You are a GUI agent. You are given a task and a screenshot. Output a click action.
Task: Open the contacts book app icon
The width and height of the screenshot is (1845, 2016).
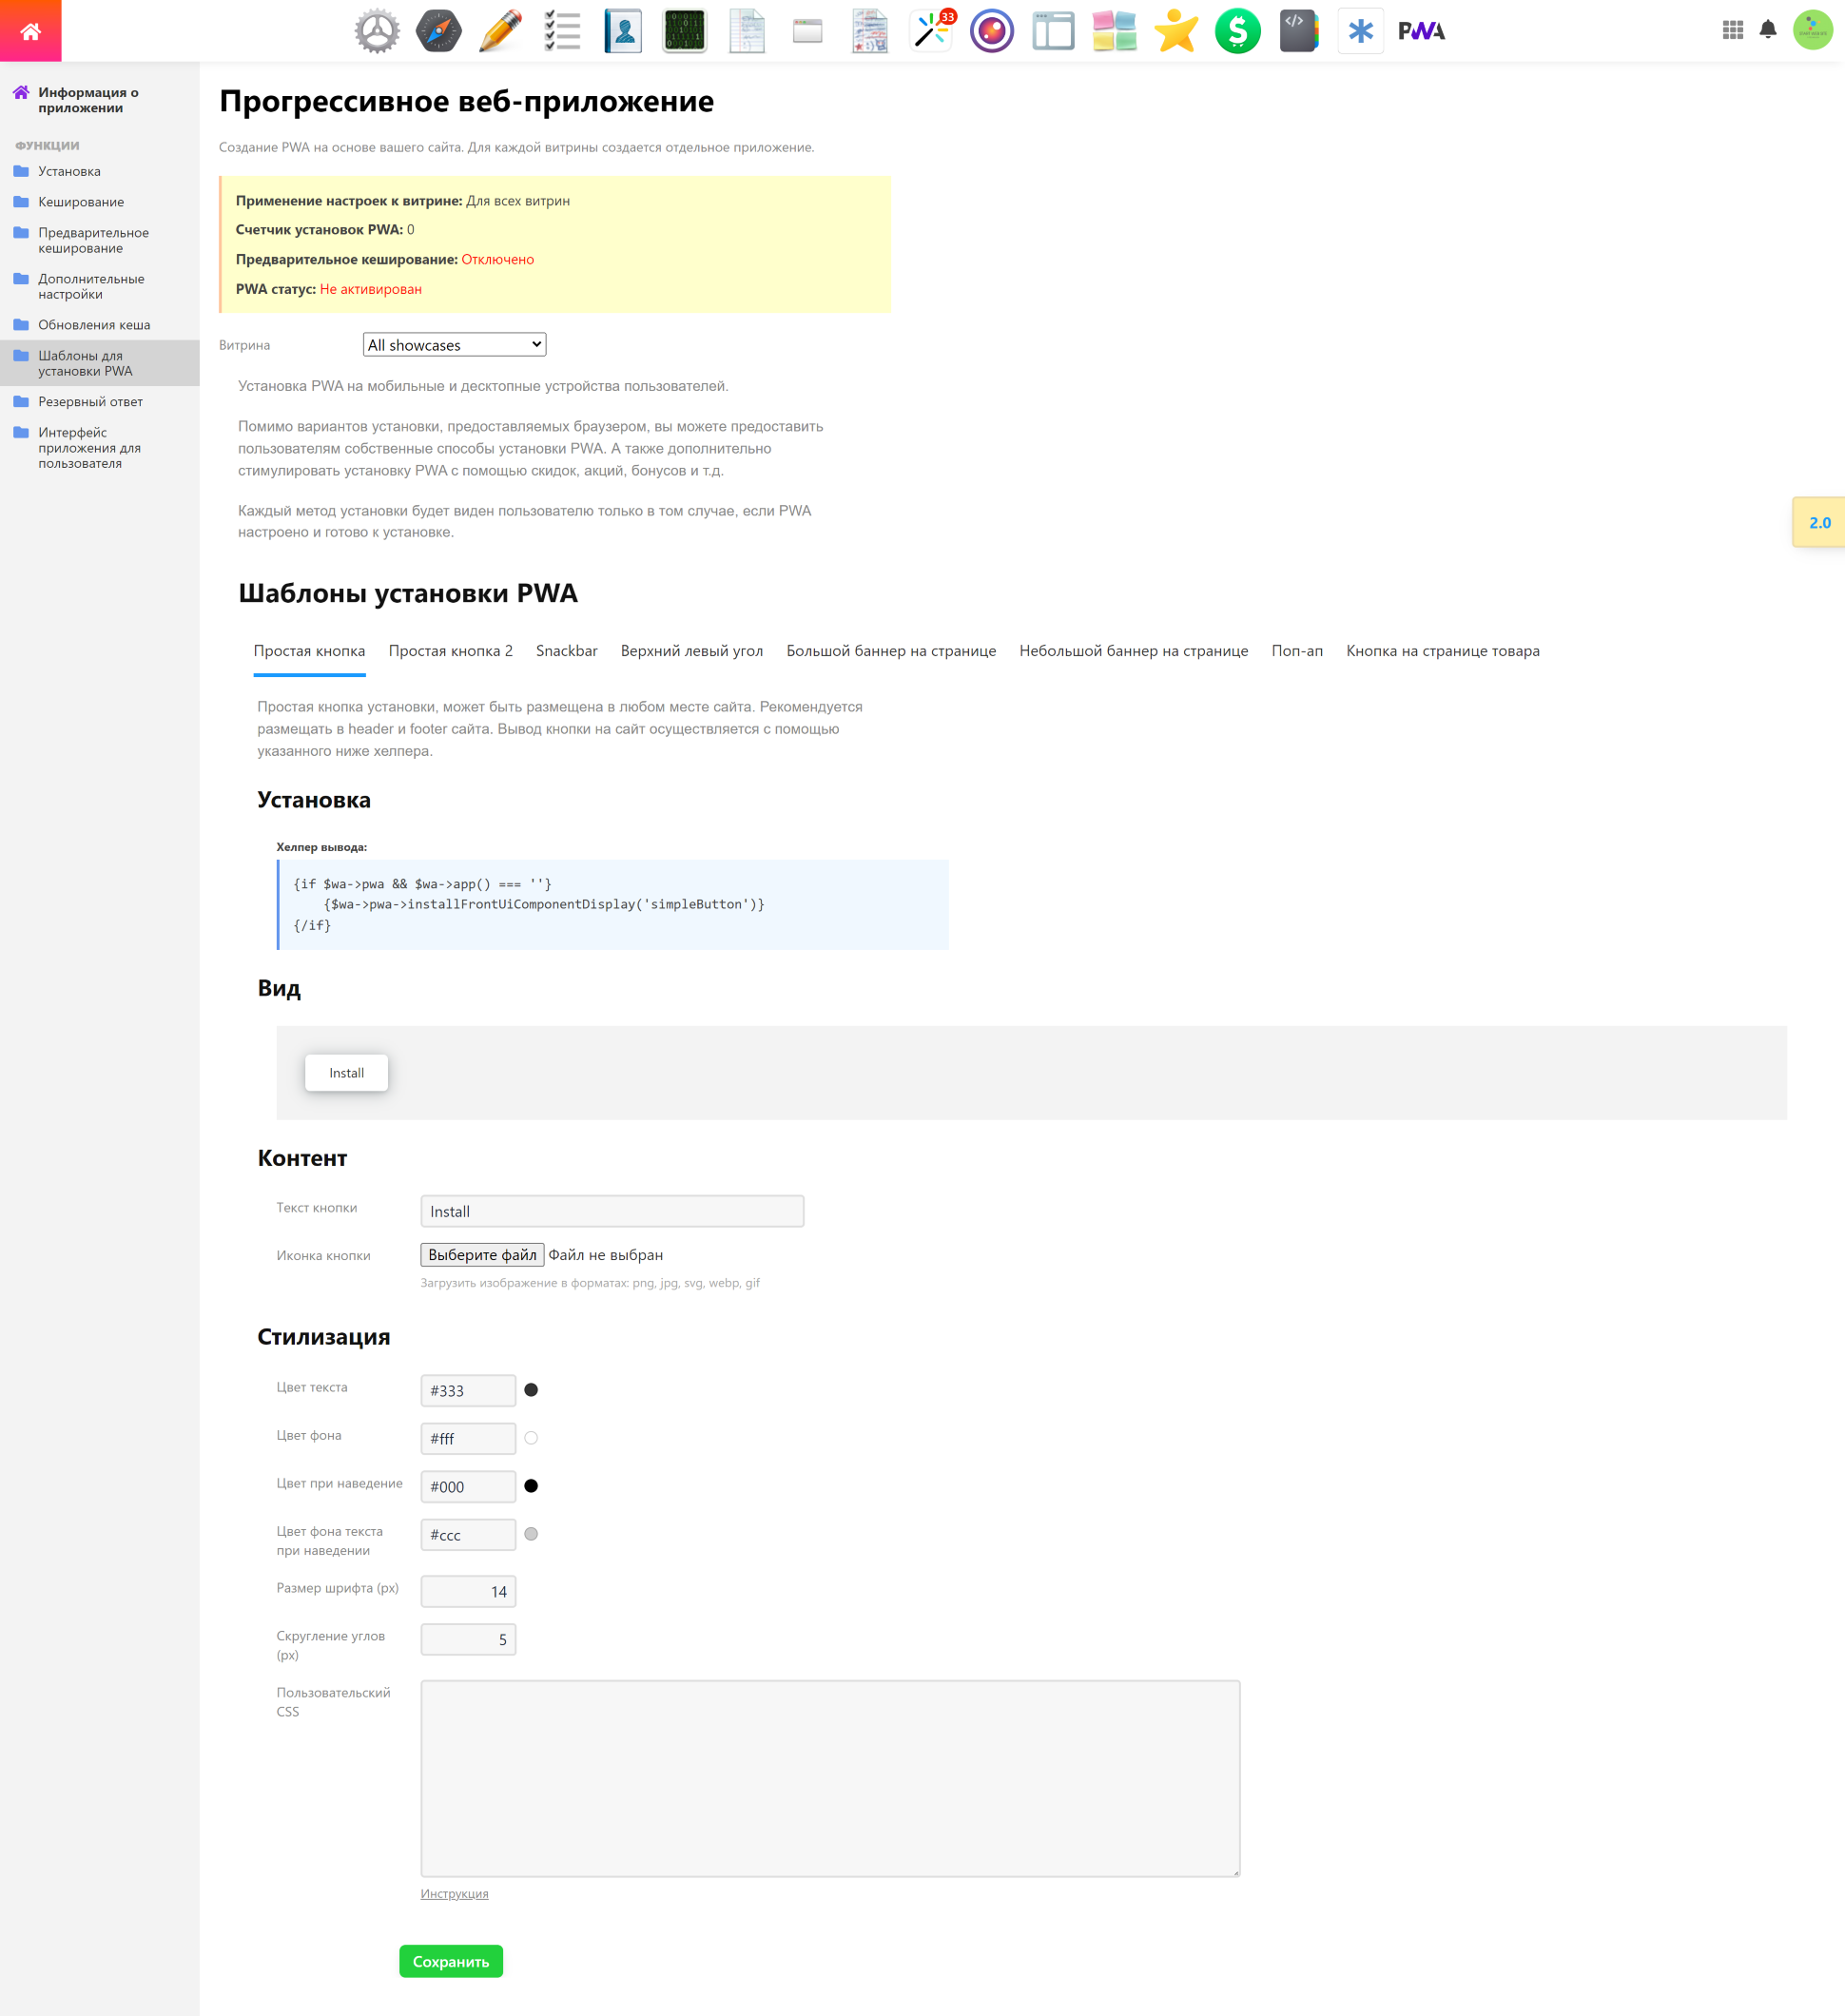[x=623, y=31]
